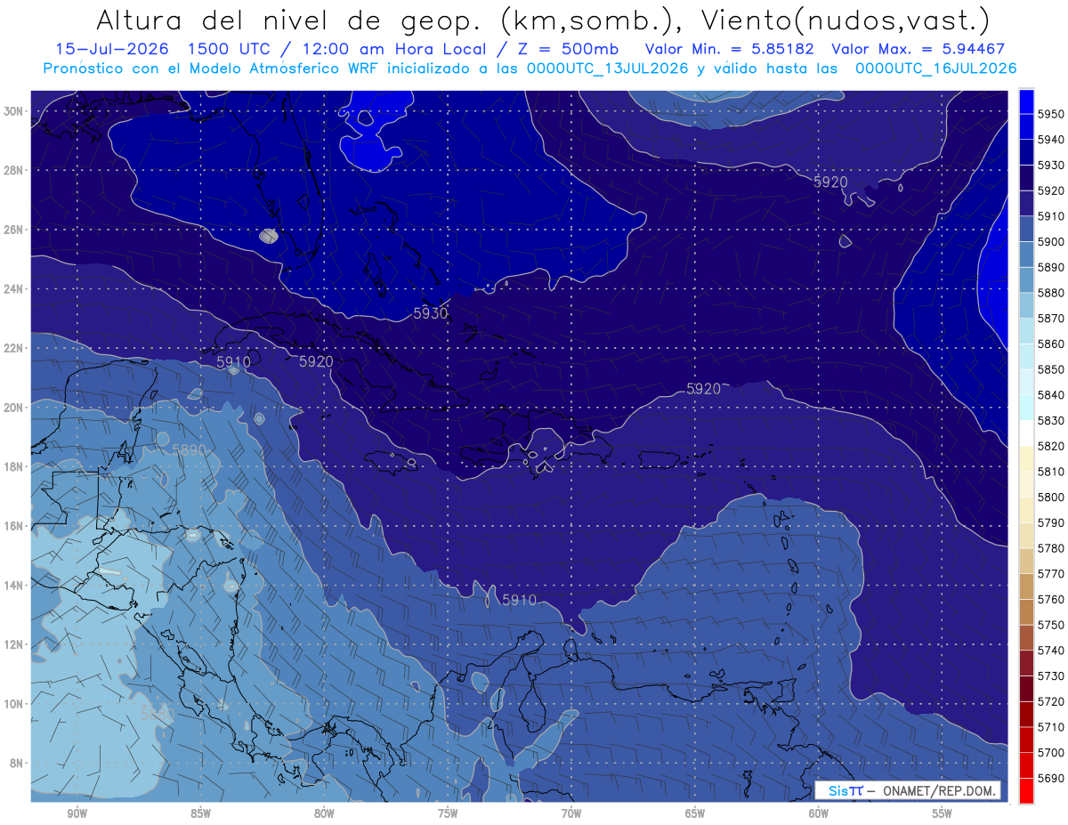
Task: Click the 5750 value in the color legend
Action: [1051, 625]
